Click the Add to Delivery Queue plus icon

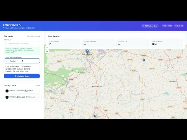point(5,57)
